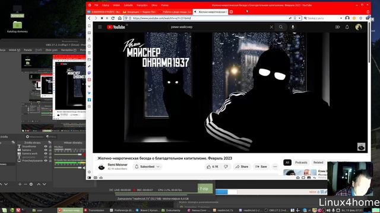
Task: Open the address bar history dropdown arrow
Action: [299, 18]
